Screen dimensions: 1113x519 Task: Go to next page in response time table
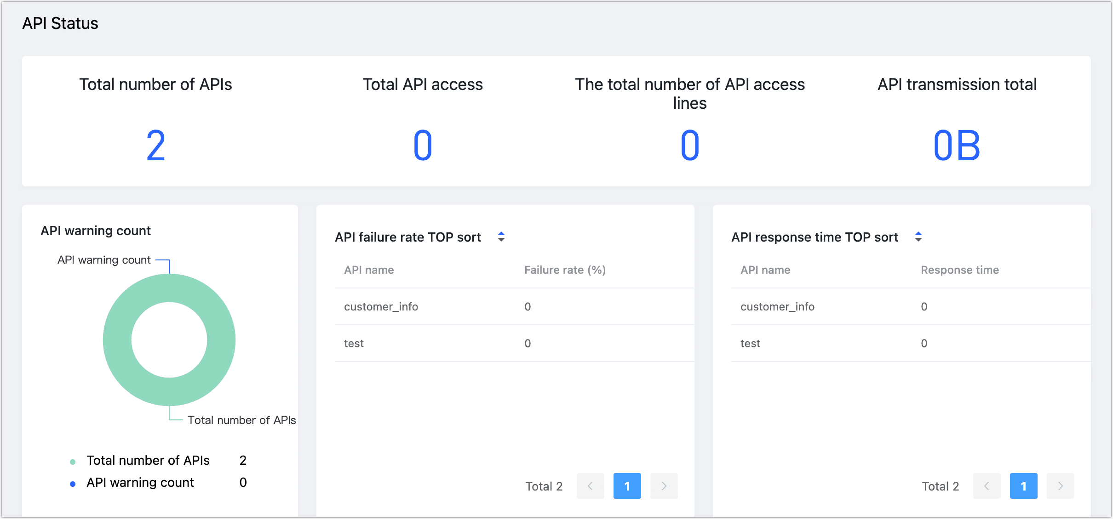[x=1060, y=486]
